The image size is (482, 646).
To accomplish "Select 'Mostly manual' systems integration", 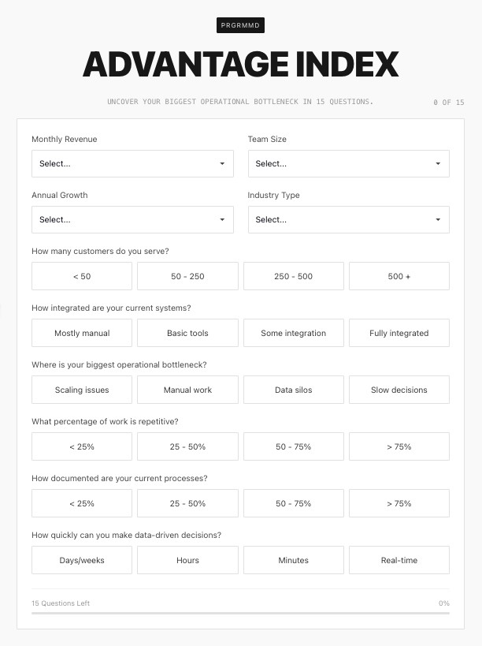I will click(82, 333).
